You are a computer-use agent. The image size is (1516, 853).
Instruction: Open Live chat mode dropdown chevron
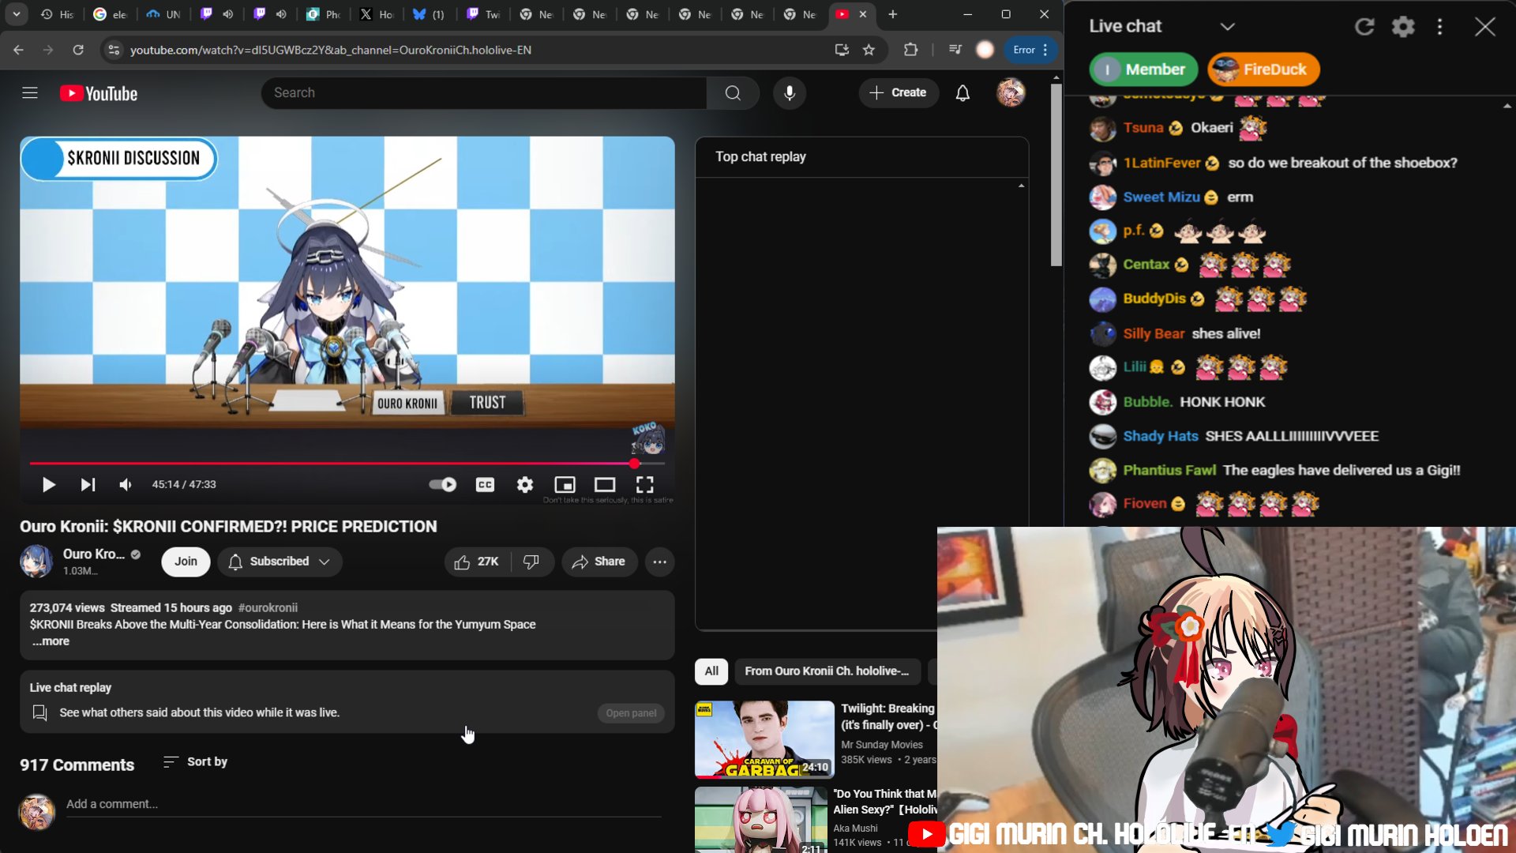pyautogui.click(x=1227, y=26)
